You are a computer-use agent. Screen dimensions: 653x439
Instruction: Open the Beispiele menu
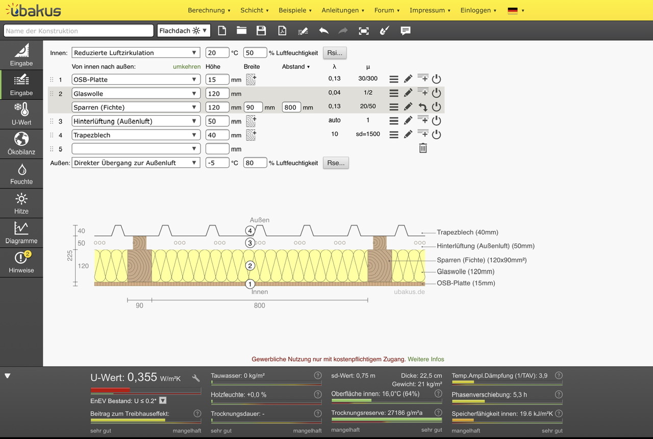pos(296,10)
